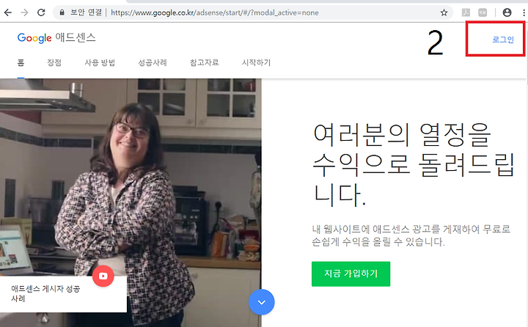Click the headline 여러분의 열정을 수익으로 돌려드립니다.

414,164
